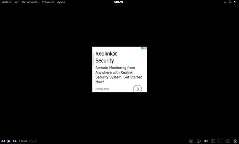Start playback with the play button

click(x=9, y=141)
